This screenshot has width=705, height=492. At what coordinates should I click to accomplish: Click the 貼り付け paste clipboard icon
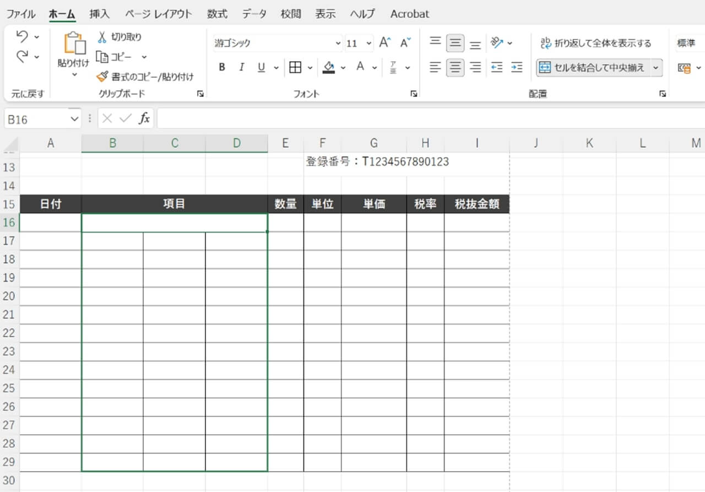(x=74, y=44)
